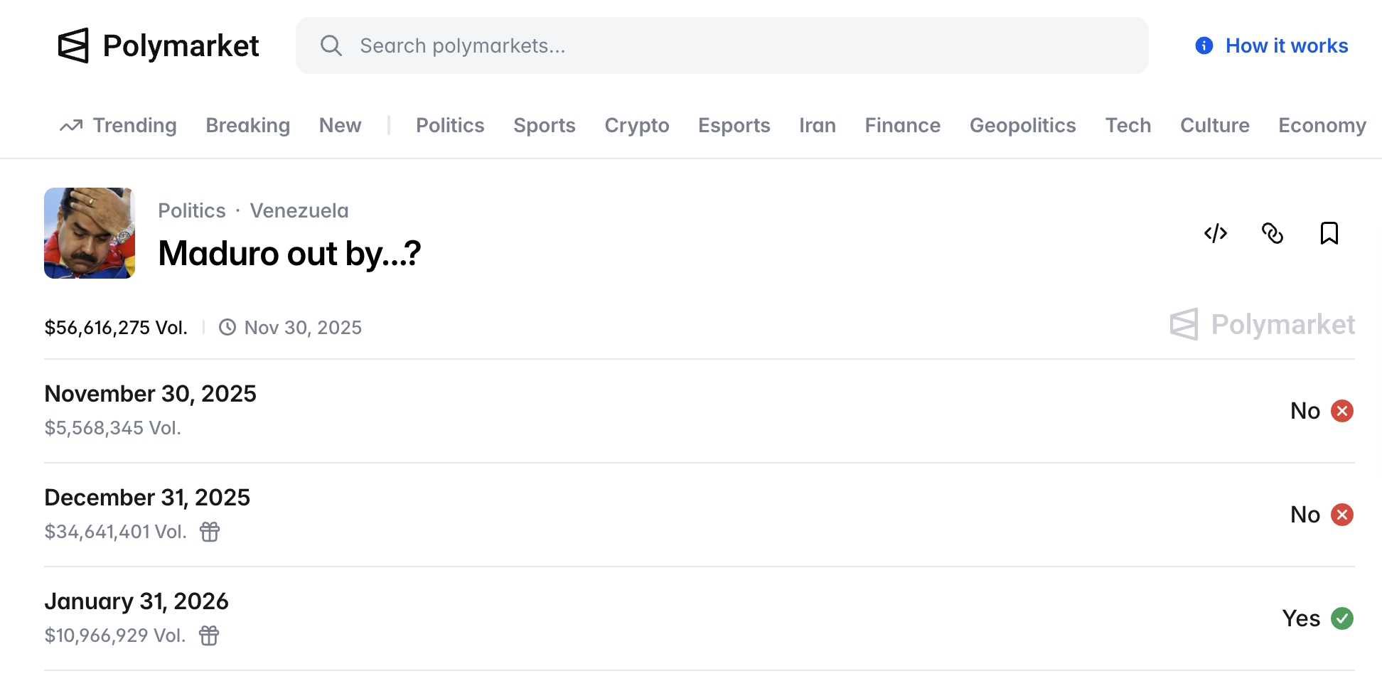
Task: Open the Politics category tab
Action: (x=450, y=125)
